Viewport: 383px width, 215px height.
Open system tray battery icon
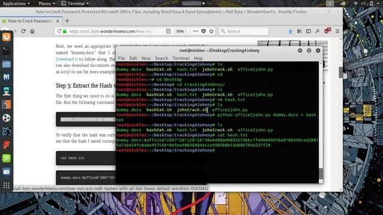[371, 4]
